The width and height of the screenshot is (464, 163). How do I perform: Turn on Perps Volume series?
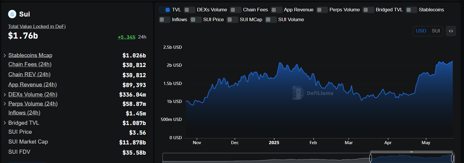pos(322,10)
